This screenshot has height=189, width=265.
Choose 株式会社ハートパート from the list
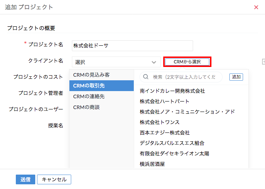point(165,102)
